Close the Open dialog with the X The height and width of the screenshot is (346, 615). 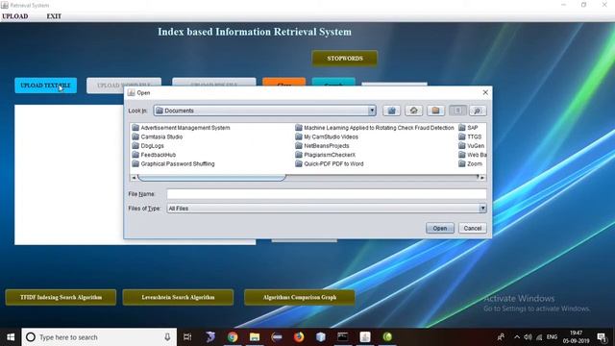click(x=485, y=92)
